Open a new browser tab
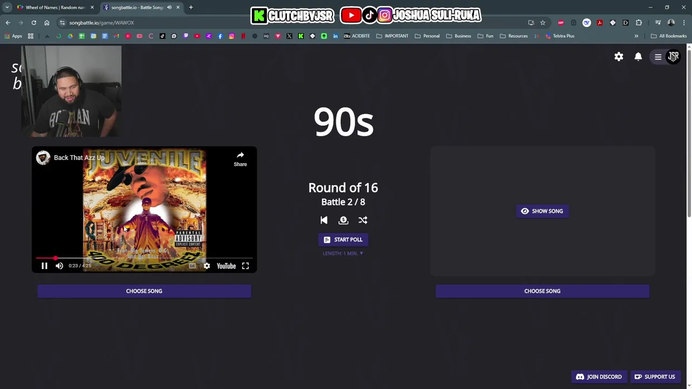Screen dimensions: 692x389 coord(191,8)
